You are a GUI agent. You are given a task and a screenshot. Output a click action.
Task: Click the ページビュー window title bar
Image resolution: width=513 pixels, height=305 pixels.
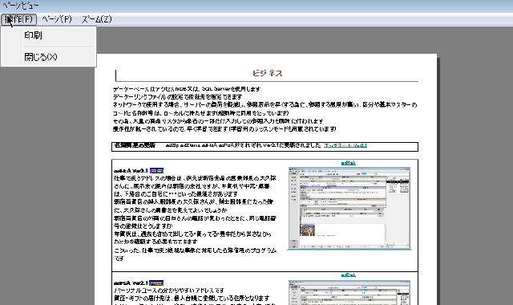click(x=256, y=6)
